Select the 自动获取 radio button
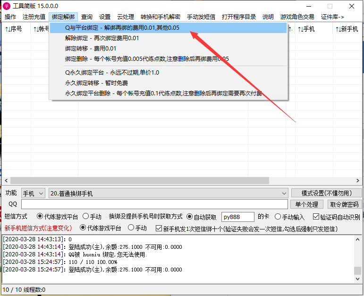This screenshot has height=296, width=364. coord(201,217)
